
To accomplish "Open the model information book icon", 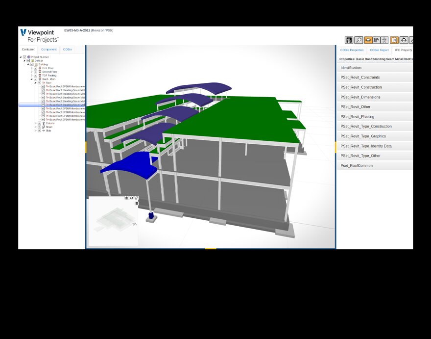I will (x=394, y=40).
